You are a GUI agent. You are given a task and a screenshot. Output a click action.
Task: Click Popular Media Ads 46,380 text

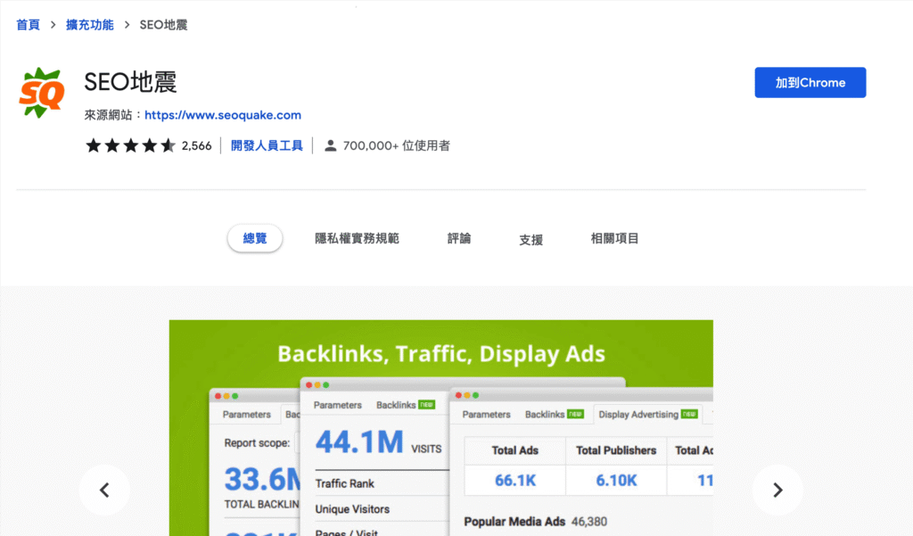[535, 522]
